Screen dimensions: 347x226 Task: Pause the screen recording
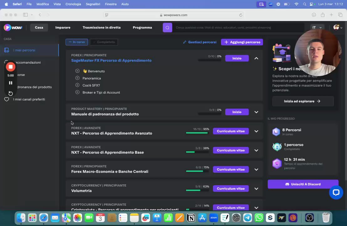(10, 83)
